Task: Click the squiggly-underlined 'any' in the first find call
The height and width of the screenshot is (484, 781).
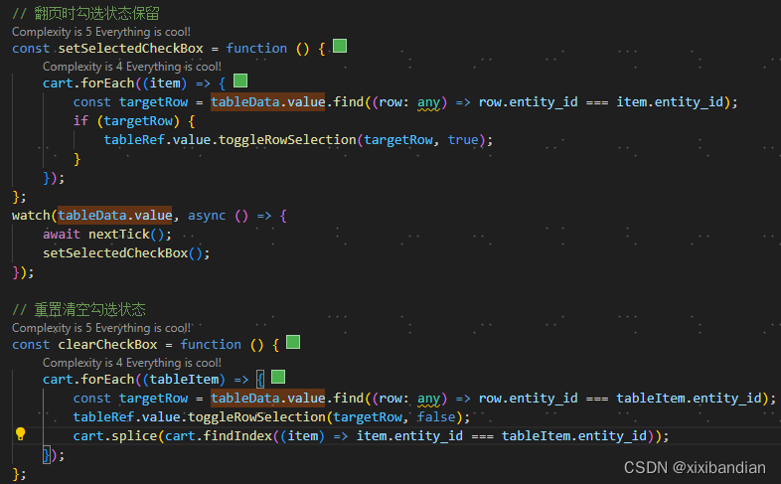Action: point(429,102)
